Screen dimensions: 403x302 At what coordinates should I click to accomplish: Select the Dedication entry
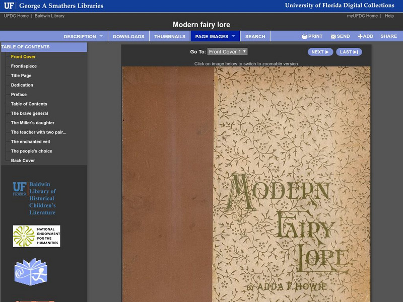point(23,85)
